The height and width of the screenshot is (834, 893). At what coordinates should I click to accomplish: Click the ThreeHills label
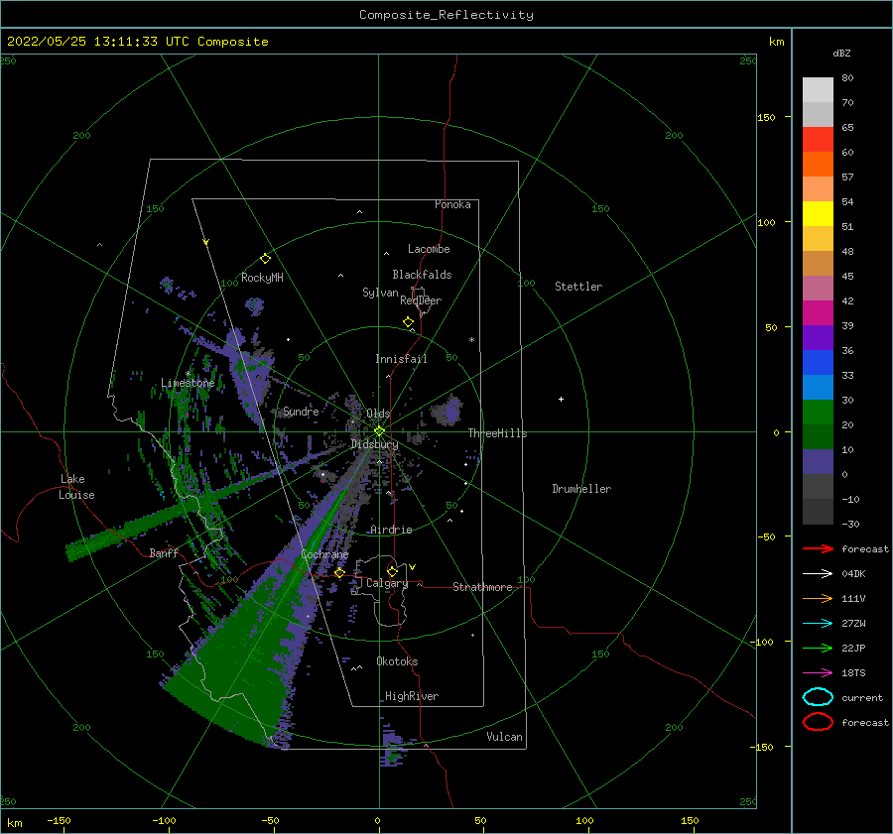tap(498, 433)
